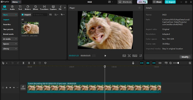
Task: Open the Audio tab
Action: [x=12, y=8]
